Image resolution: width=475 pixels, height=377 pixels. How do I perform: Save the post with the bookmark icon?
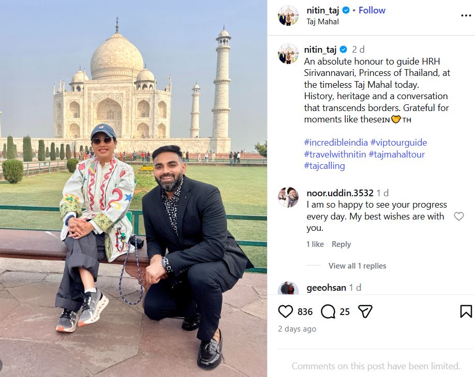[466, 311]
